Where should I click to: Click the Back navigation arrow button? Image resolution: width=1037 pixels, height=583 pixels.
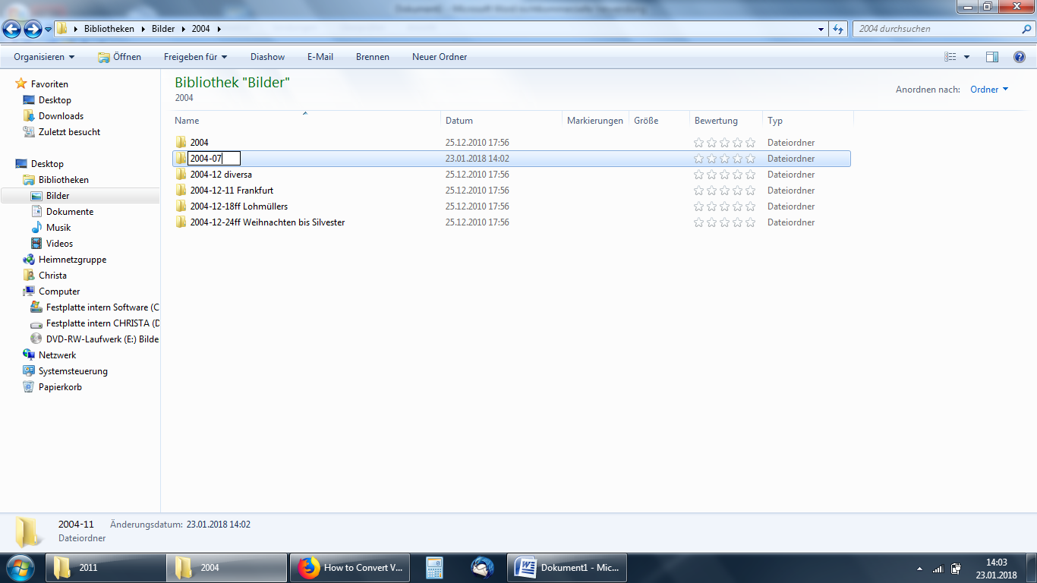pyautogui.click(x=11, y=29)
